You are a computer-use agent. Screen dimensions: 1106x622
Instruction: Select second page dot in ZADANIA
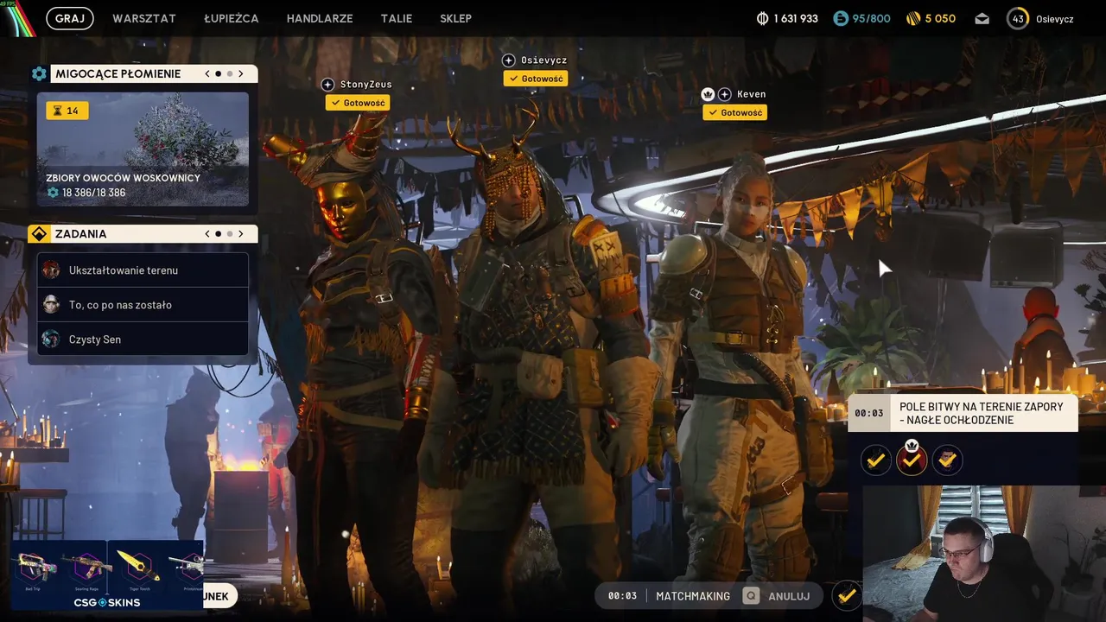point(230,233)
